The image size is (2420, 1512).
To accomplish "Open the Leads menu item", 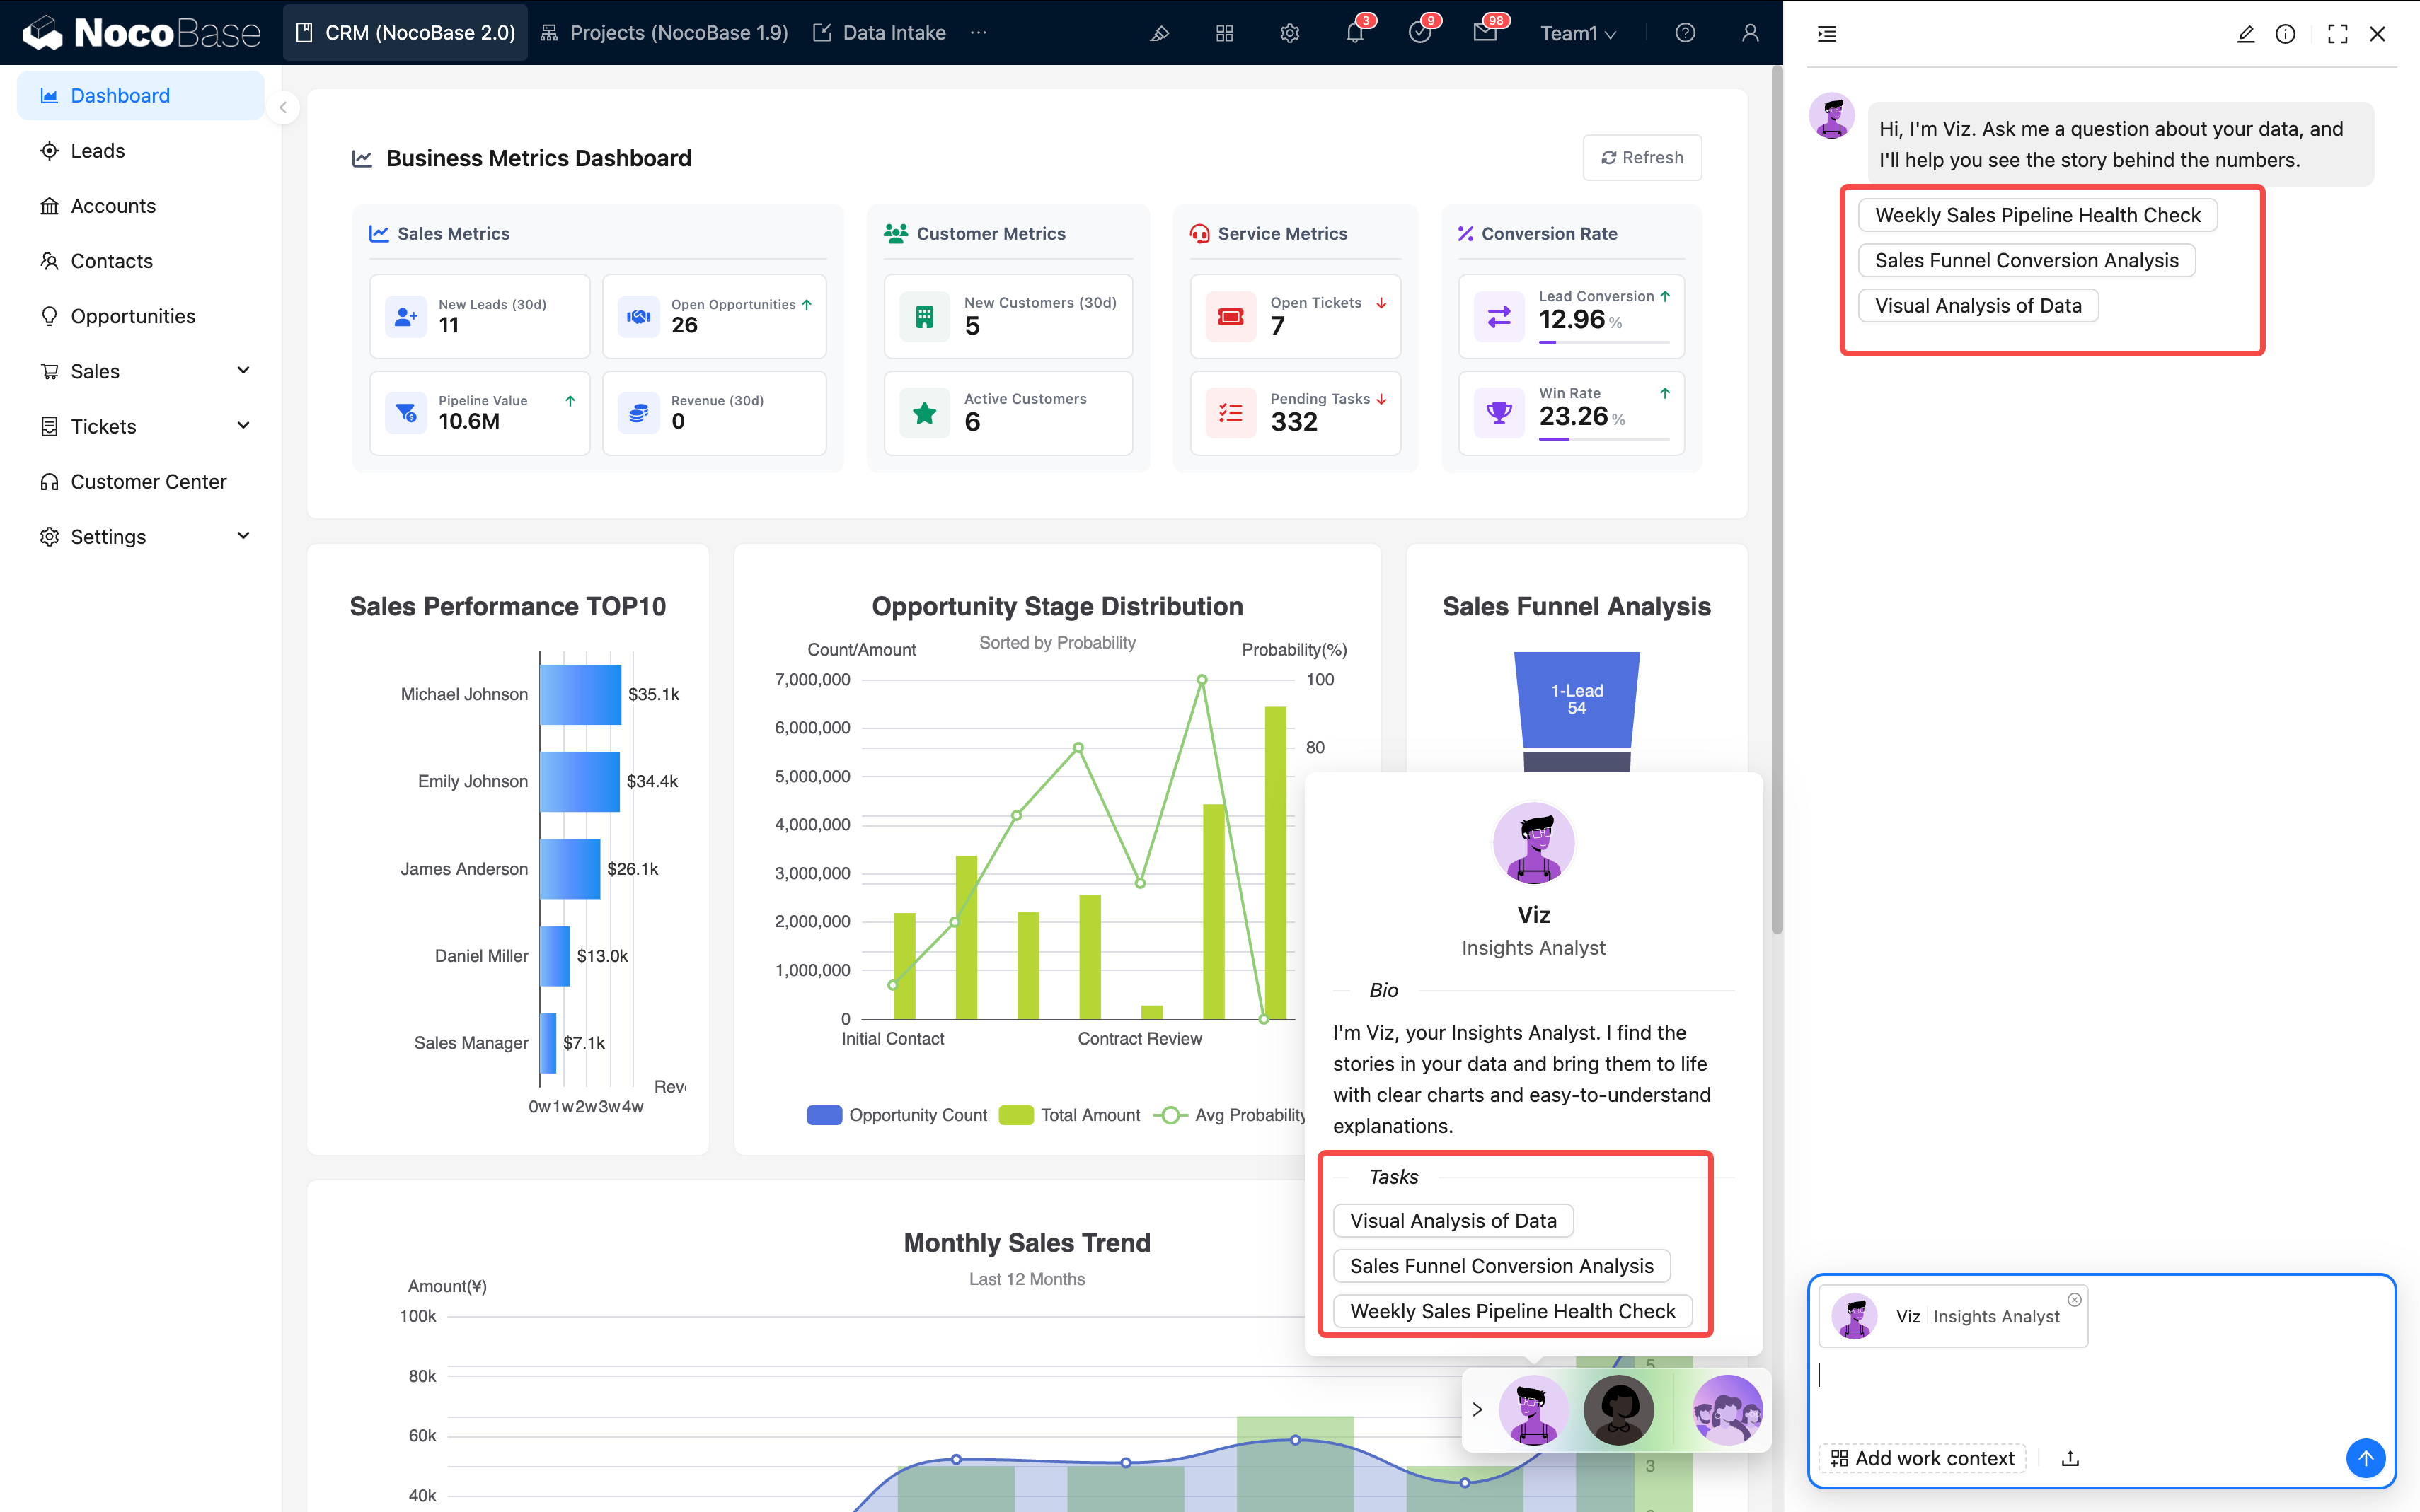I will pos(98,151).
